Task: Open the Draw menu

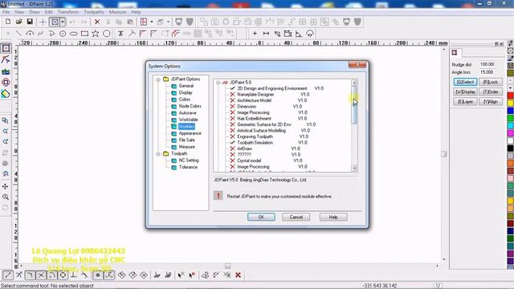Action: click(35, 12)
